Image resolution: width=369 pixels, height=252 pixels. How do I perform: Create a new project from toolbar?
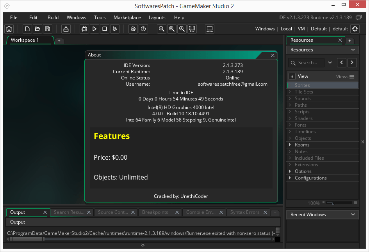[27, 29]
